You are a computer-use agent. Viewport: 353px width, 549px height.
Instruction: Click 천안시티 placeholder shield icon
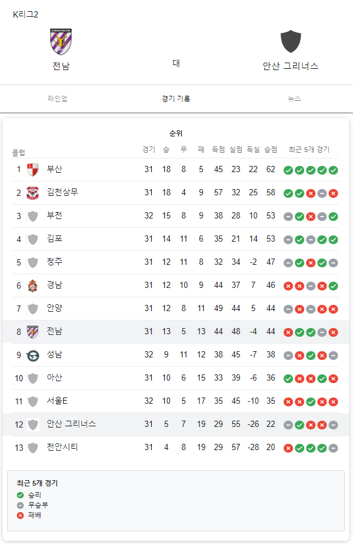pos(33,448)
